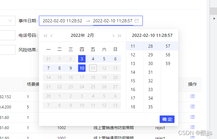Advance to next month with single-right arrow
The height and width of the screenshot is (139, 217).
point(113,36)
